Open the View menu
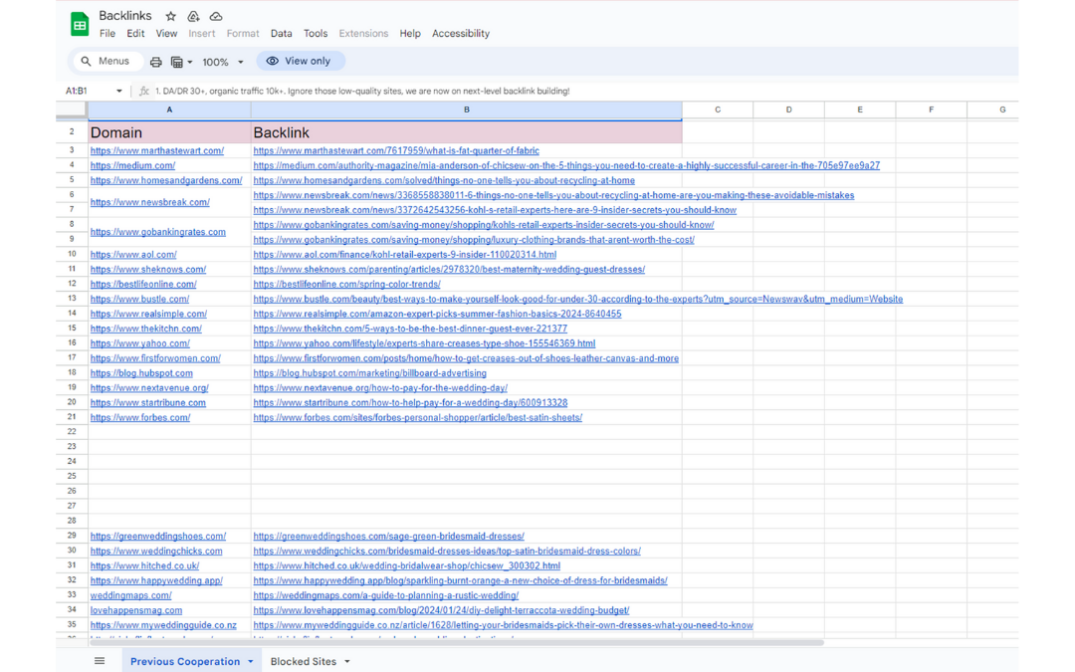The width and height of the screenshot is (1075, 672). pyautogui.click(x=166, y=33)
